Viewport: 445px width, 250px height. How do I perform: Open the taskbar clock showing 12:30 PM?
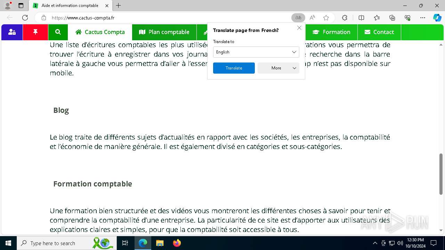(415, 243)
